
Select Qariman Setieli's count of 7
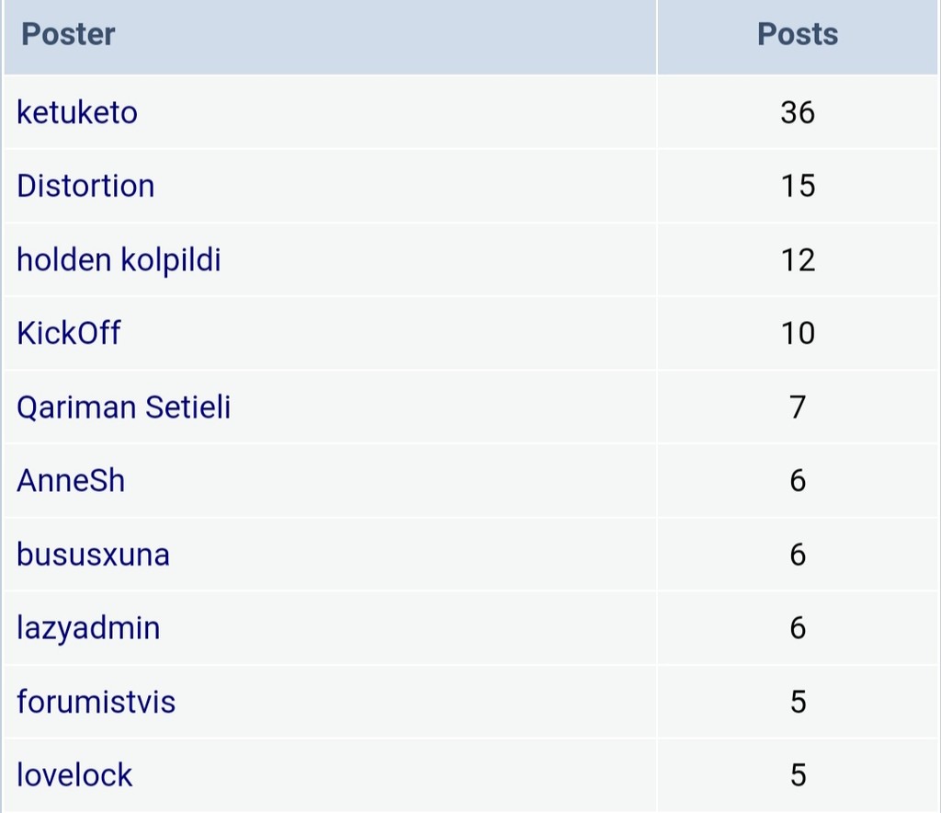pos(798,407)
